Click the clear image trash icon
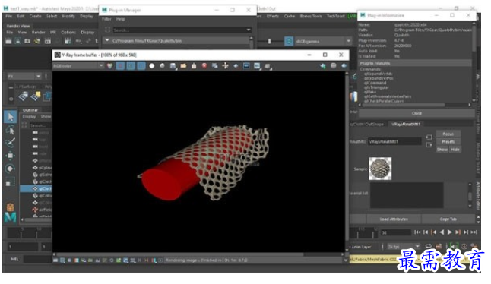The image size is (491, 284). 194,65
